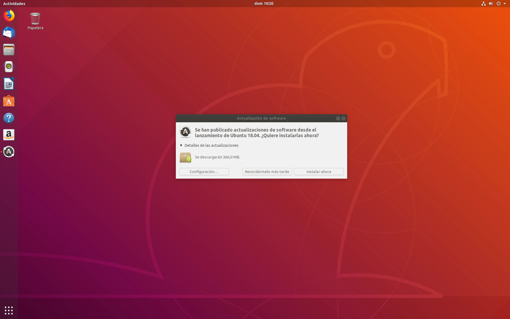510x319 pixels.
Task: Show applications grid button
Action: coord(9,310)
